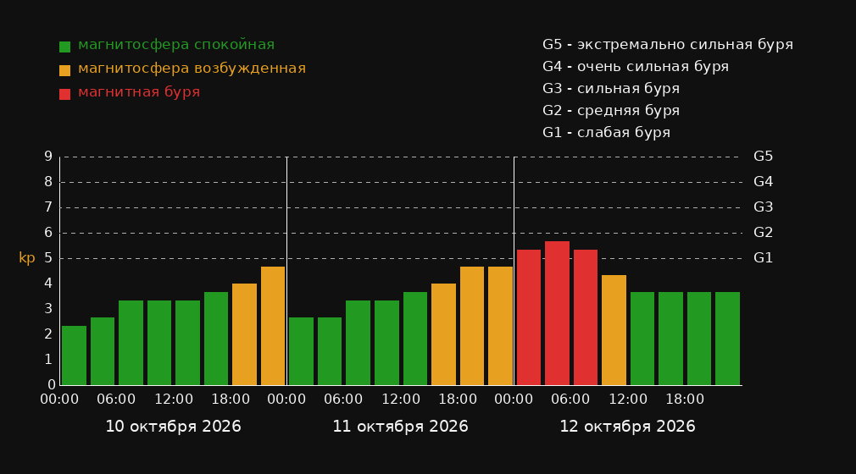
Task: Click the 'G3 - сильная буря' description text
Action: (611, 88)
